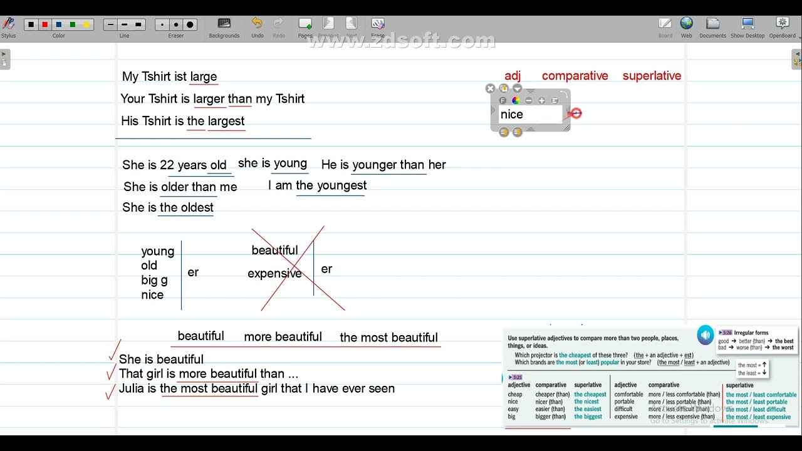Click the right layer-order button under 'nice' box

[x=517, y=132]
